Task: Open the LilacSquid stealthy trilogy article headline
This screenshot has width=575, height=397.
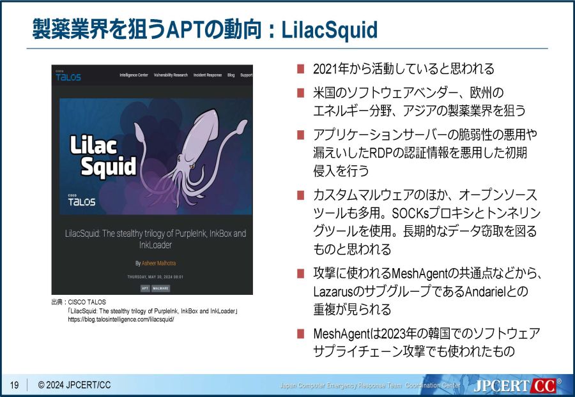Action: tap(155, 239)
